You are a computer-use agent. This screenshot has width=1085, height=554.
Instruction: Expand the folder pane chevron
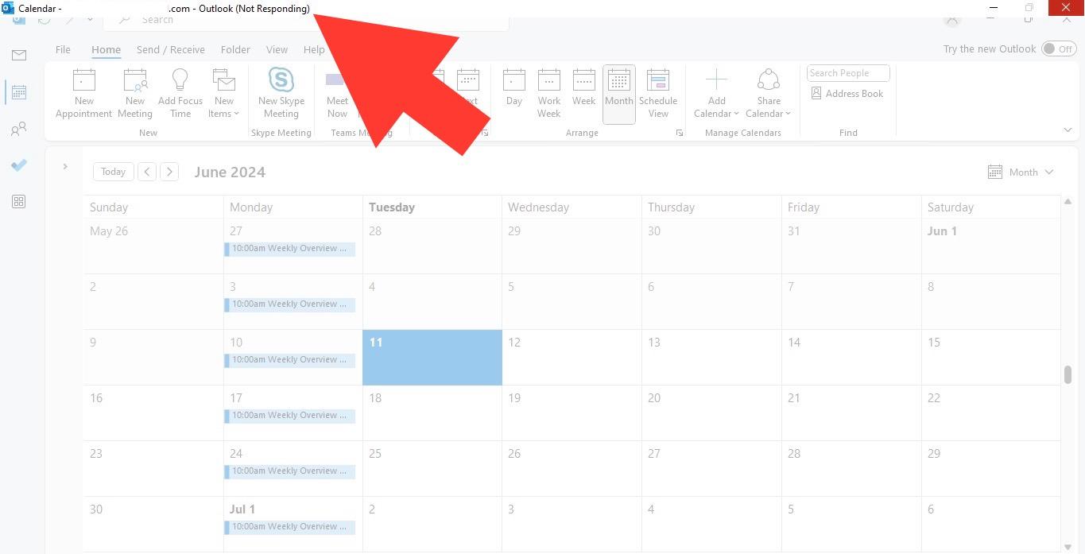65,167
